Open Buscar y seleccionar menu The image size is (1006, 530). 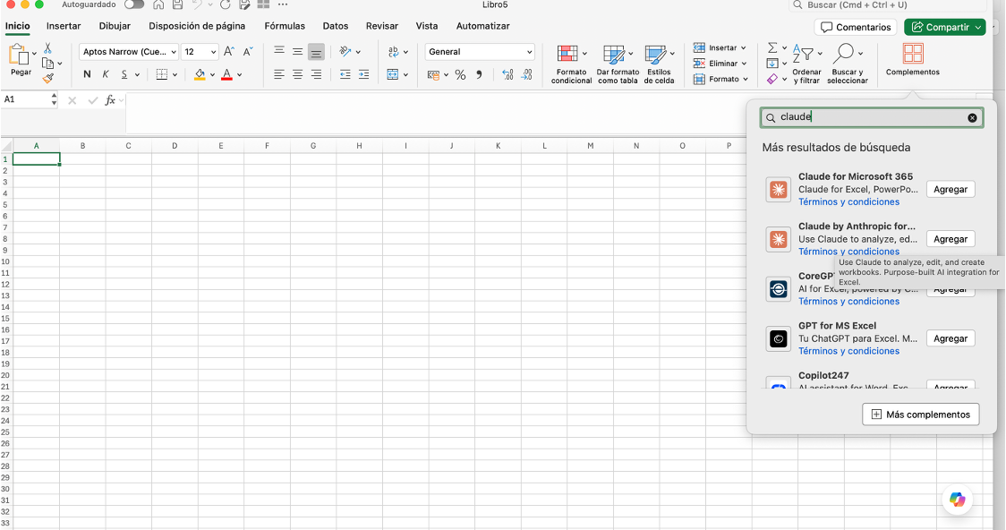(847, 64)
